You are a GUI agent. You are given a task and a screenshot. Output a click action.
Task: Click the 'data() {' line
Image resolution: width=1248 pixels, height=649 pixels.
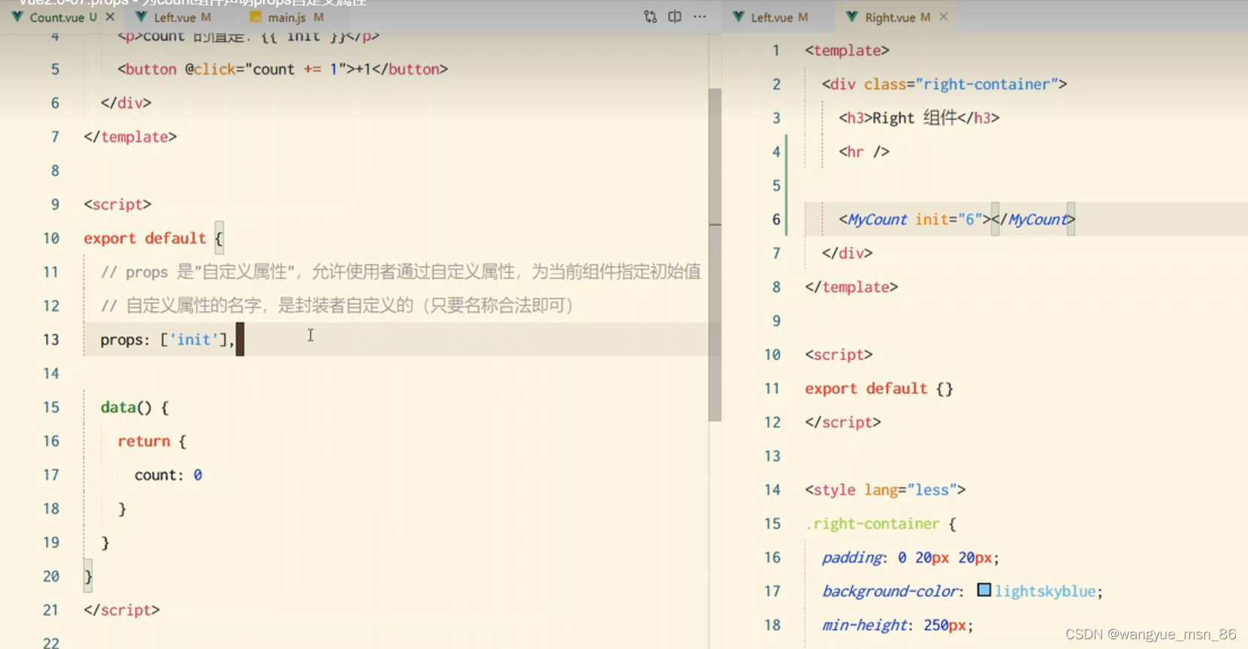click(134, 407)
